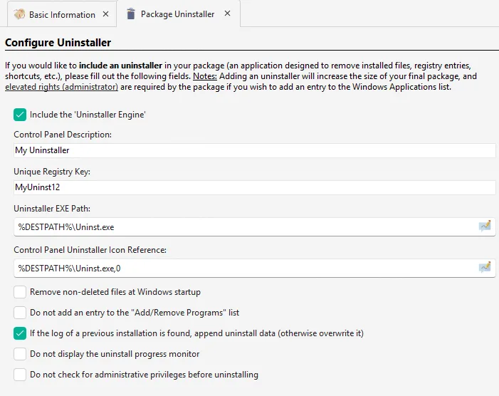Open variable picker for Uninstaller EXE Path
This screenshot has width=499, height=396.
click(485, 226)
